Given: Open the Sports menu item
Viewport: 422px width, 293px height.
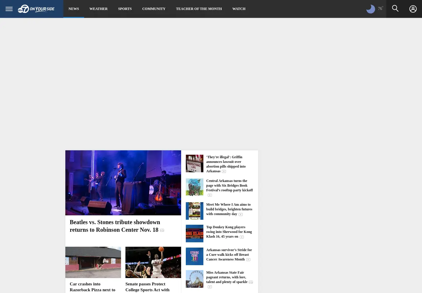Looking at the screenshot, I should pos(125,9).
